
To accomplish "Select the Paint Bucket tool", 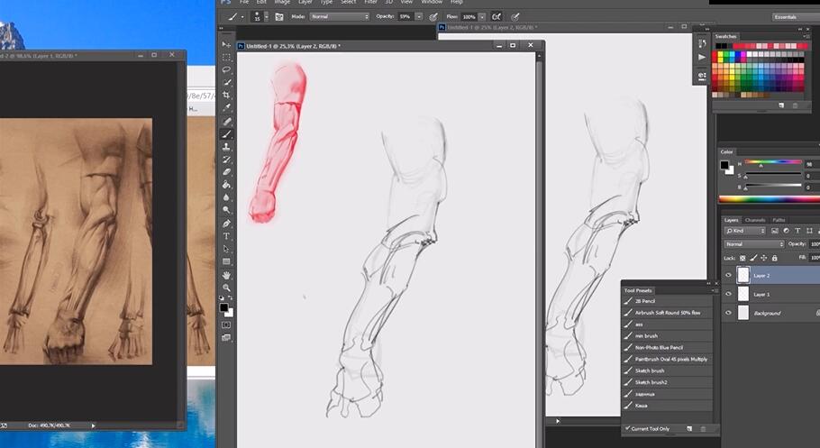I will [226, 185].
